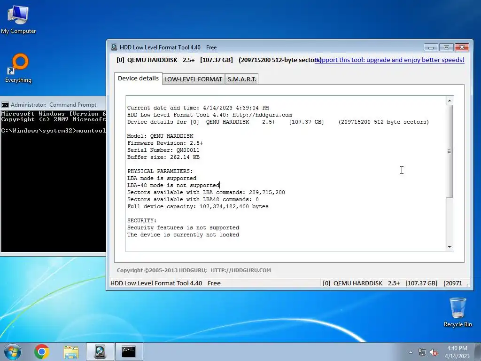This screenshot has width=481, height=361.
Task: Click the HDD tool title bar icon
Action: click(114, 47)
